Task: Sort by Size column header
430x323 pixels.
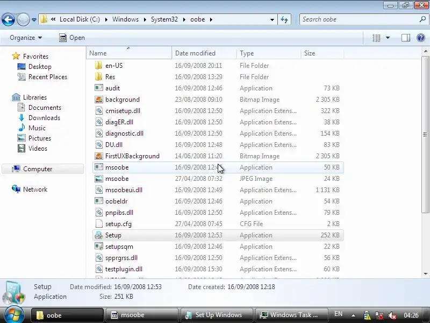Action: coord(322,53)
